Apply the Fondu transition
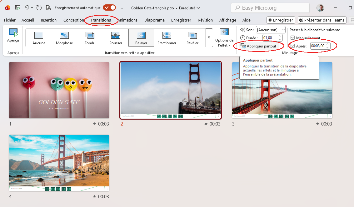 [x=90, y=37]
